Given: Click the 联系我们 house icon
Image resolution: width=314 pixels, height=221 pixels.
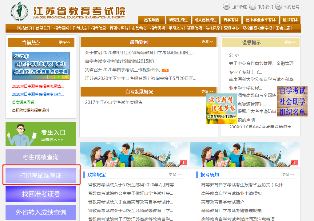Looking at the screenshot, I should (252, 6).
